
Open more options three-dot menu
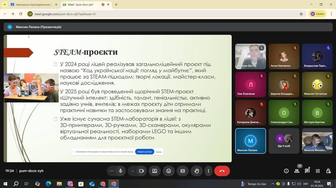click(208, 171)
